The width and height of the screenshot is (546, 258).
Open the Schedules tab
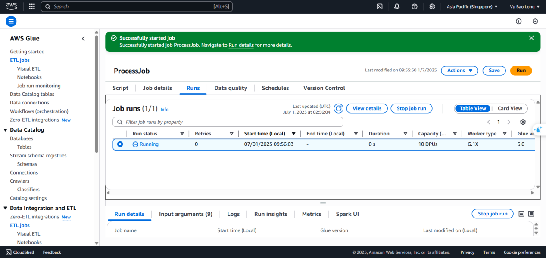275,88
